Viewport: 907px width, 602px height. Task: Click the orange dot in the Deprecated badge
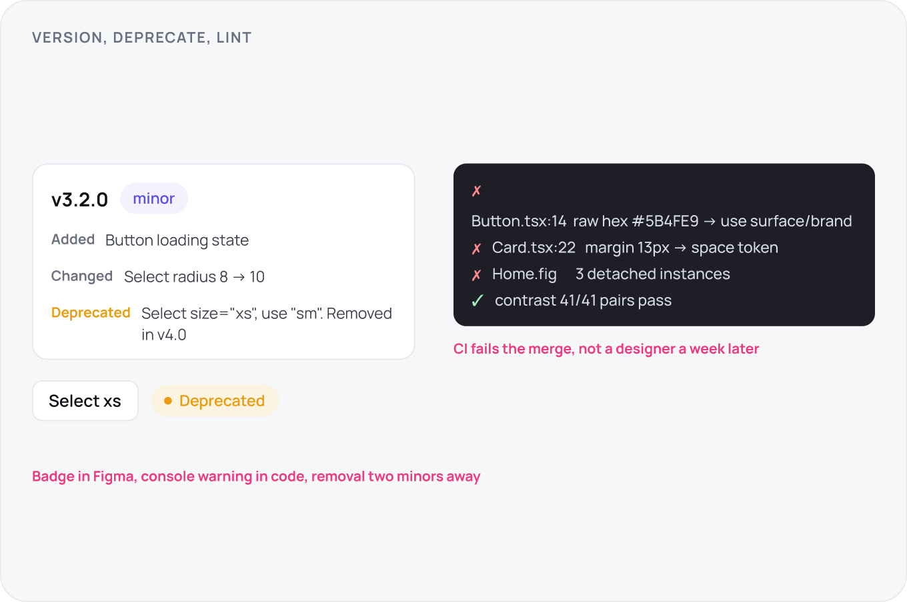(168, 401)
